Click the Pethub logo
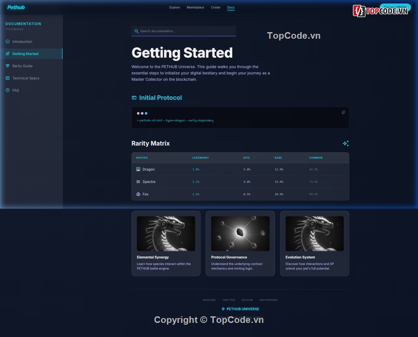This screenshot has width=418, height=337. [x=16, y=7]
